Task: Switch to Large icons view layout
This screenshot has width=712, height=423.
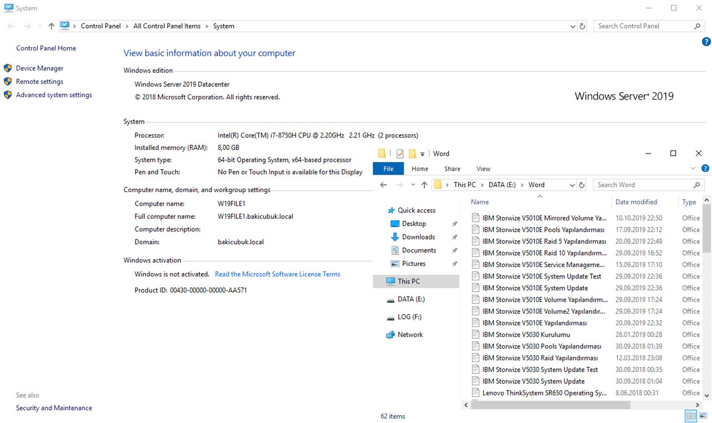Action: (703, 416)
